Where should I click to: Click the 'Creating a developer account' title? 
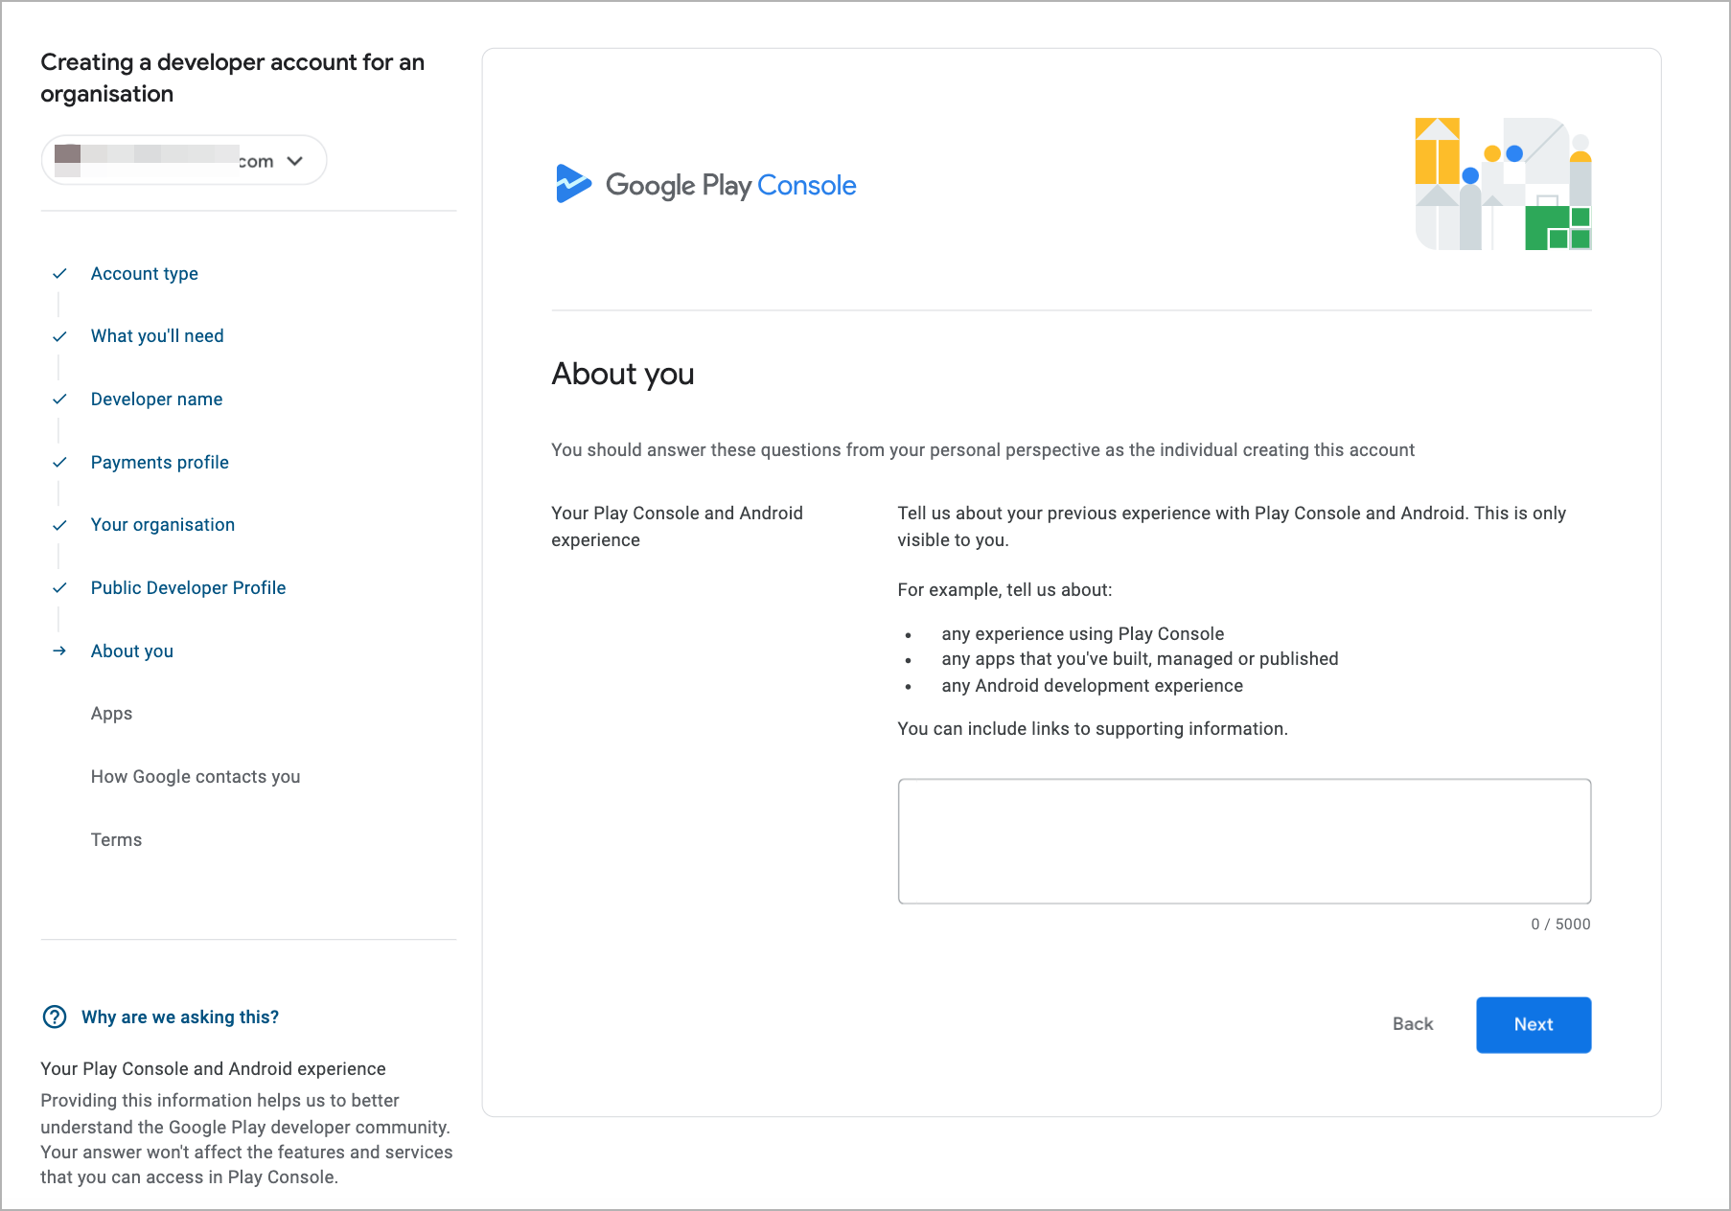(232, 78)
